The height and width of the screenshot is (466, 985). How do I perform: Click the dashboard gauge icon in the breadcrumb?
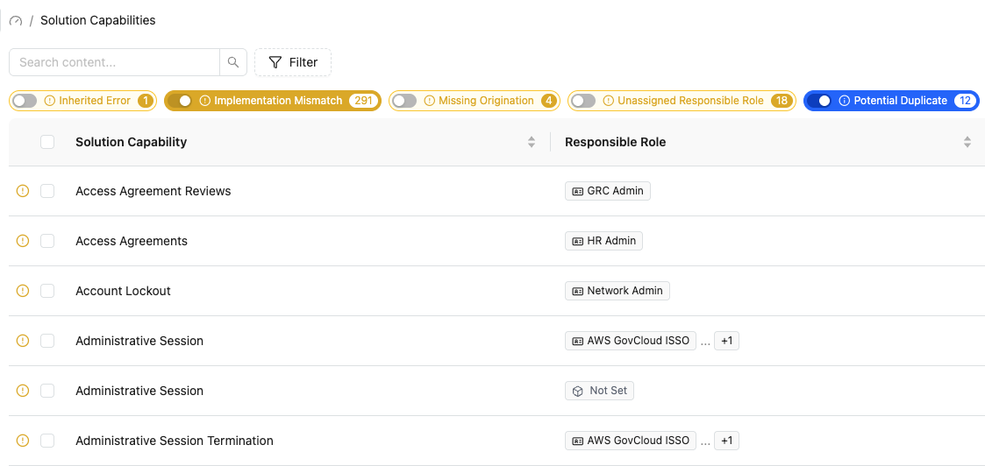click(16, 21)
